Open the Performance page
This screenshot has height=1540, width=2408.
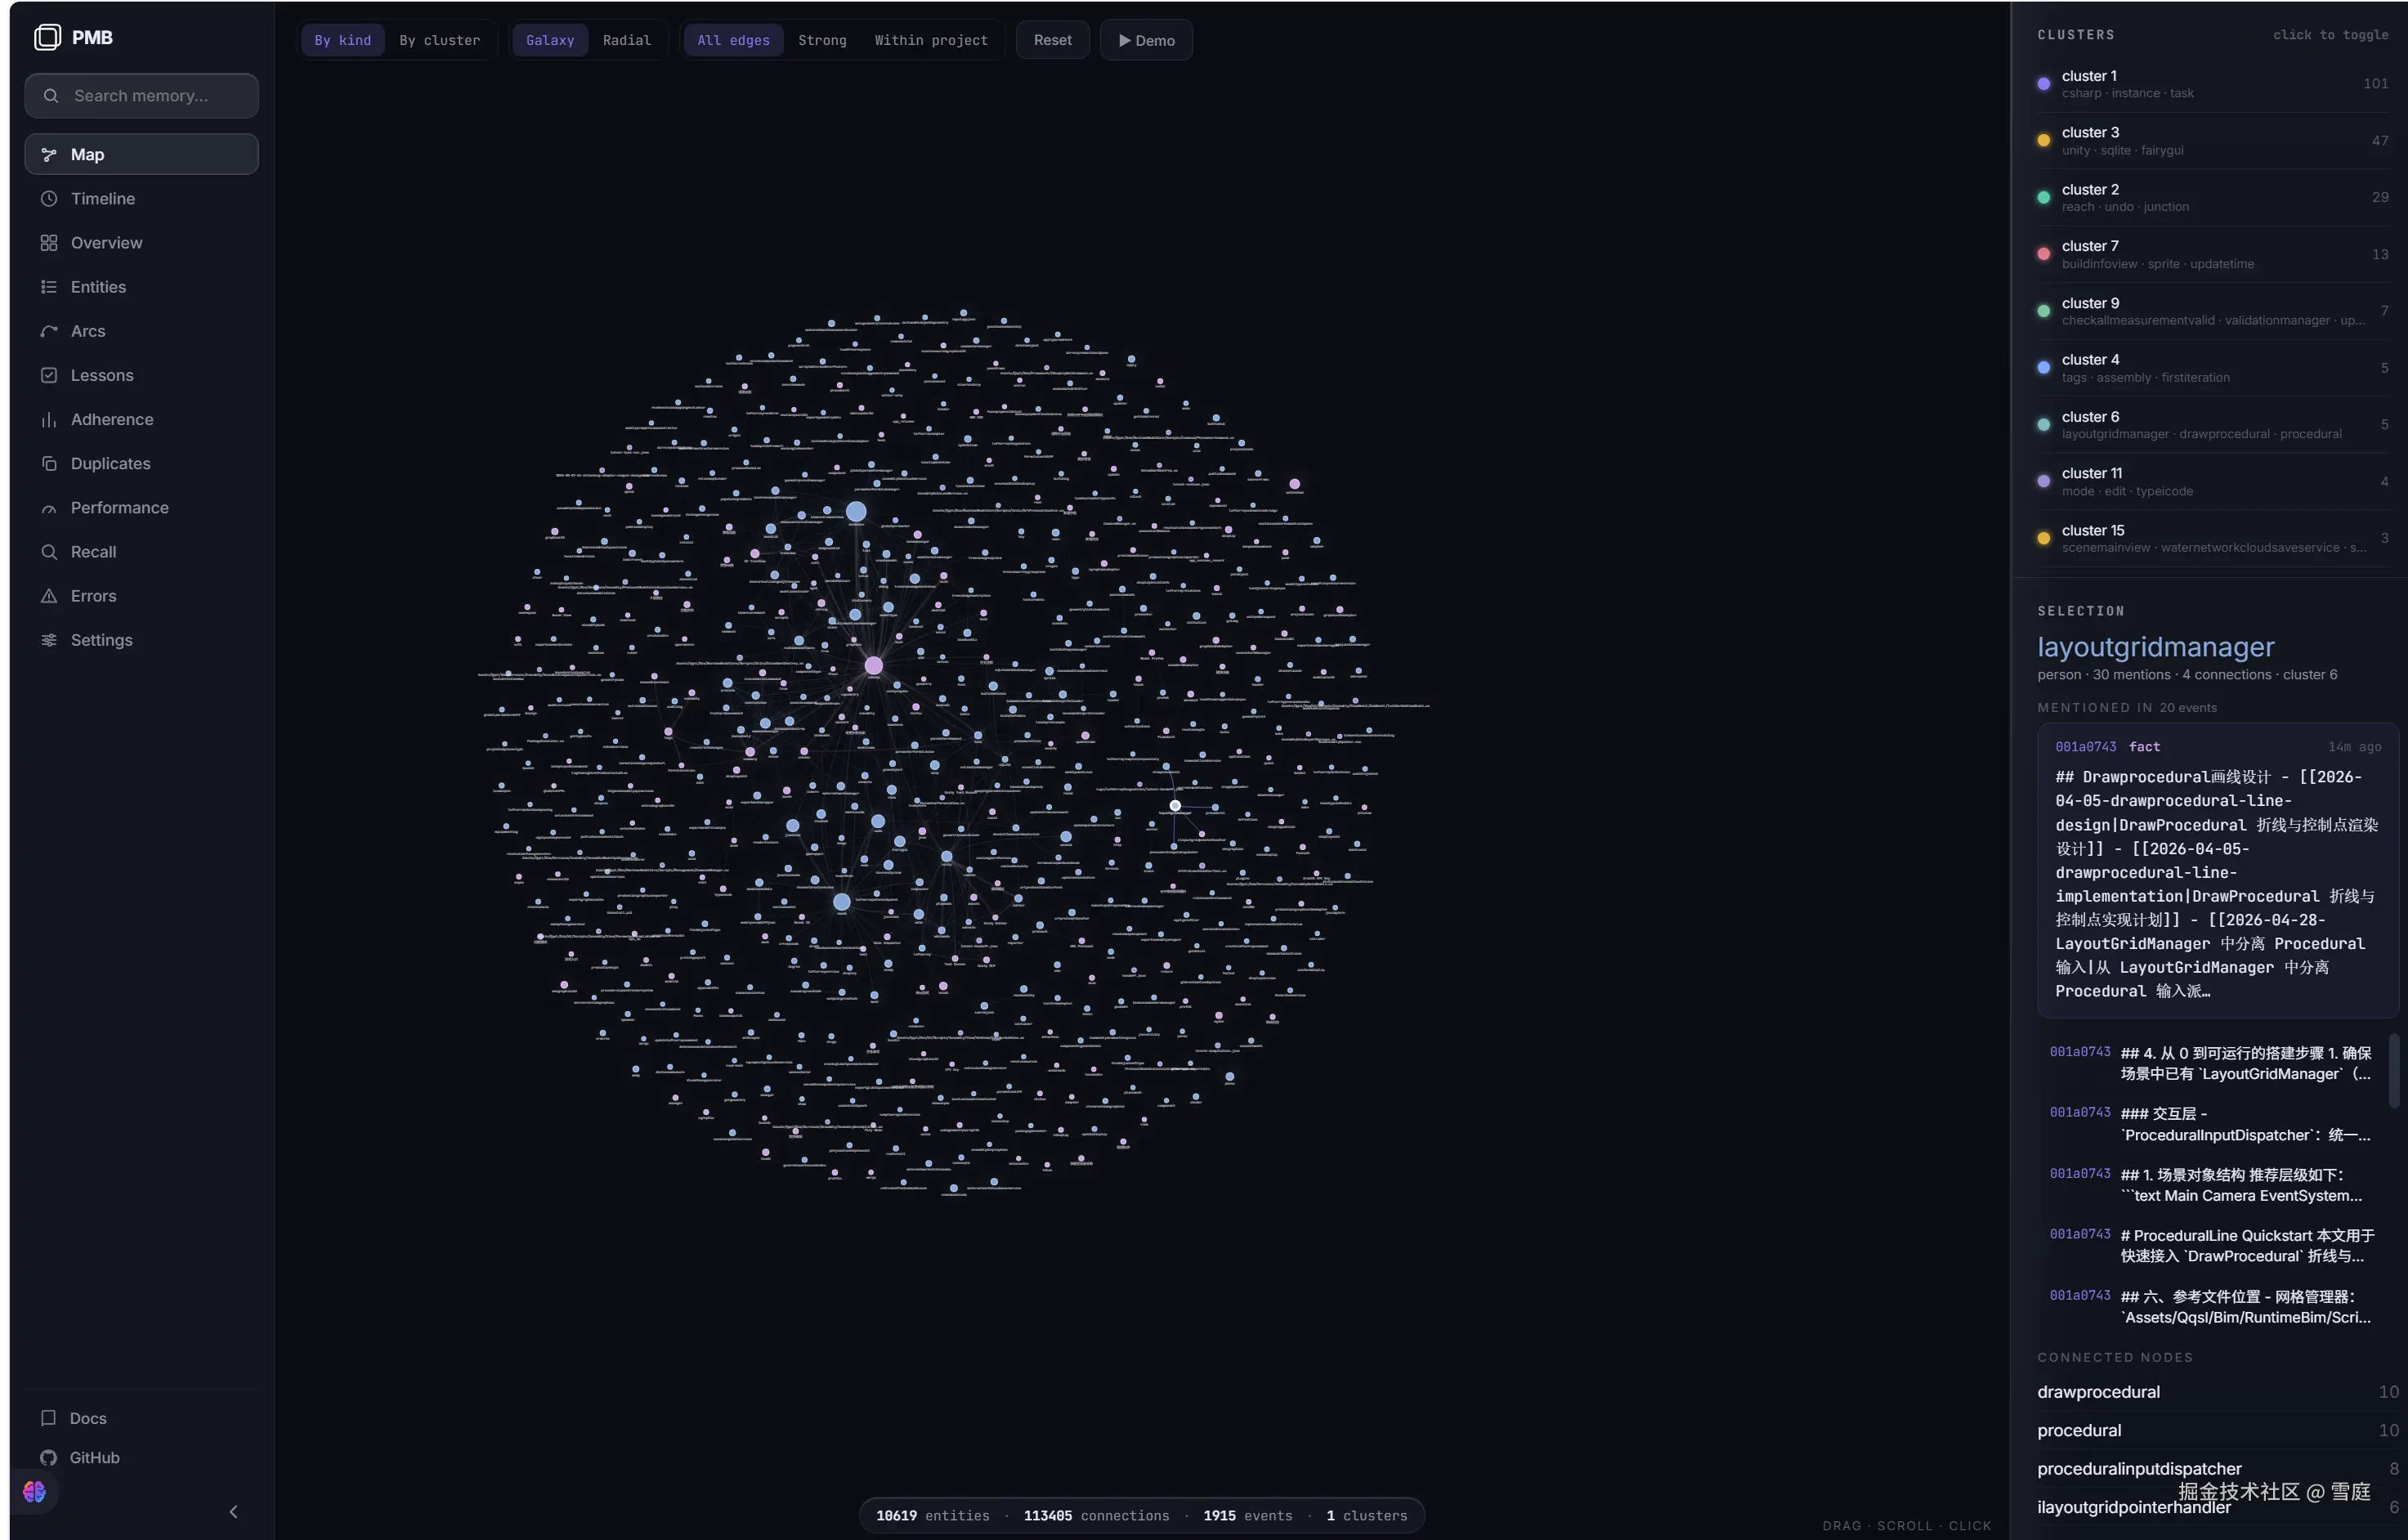click(141, 508)
